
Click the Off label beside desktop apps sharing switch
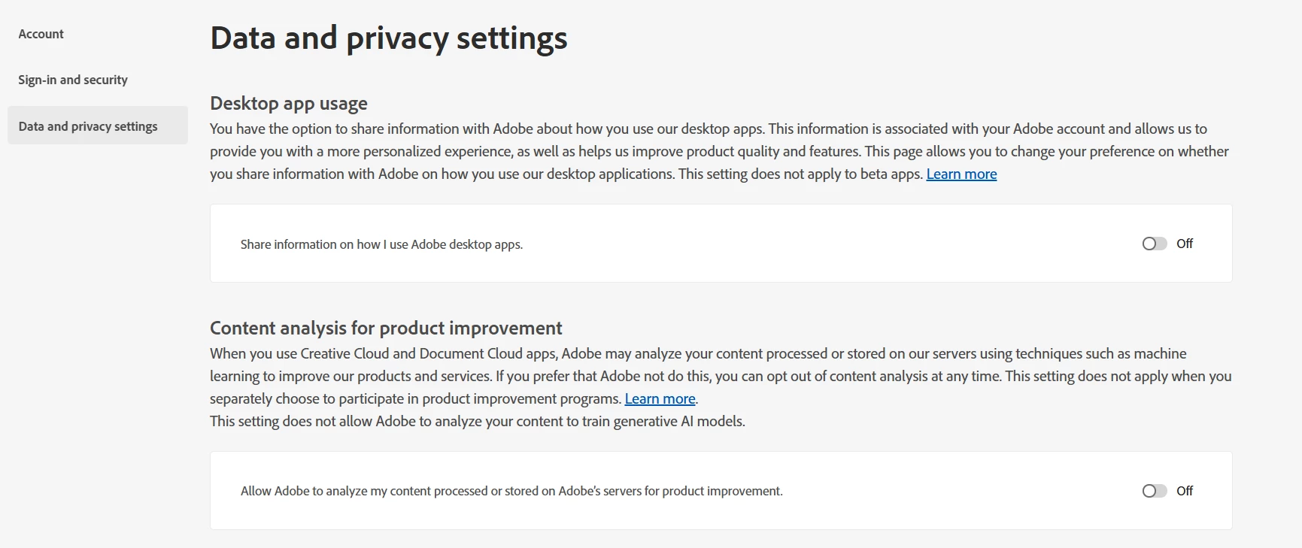(1185, 244)
